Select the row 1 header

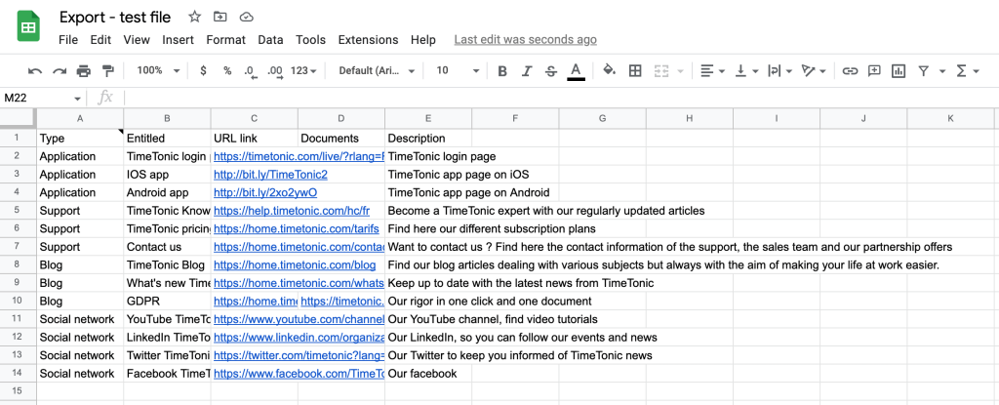point(18,138)
